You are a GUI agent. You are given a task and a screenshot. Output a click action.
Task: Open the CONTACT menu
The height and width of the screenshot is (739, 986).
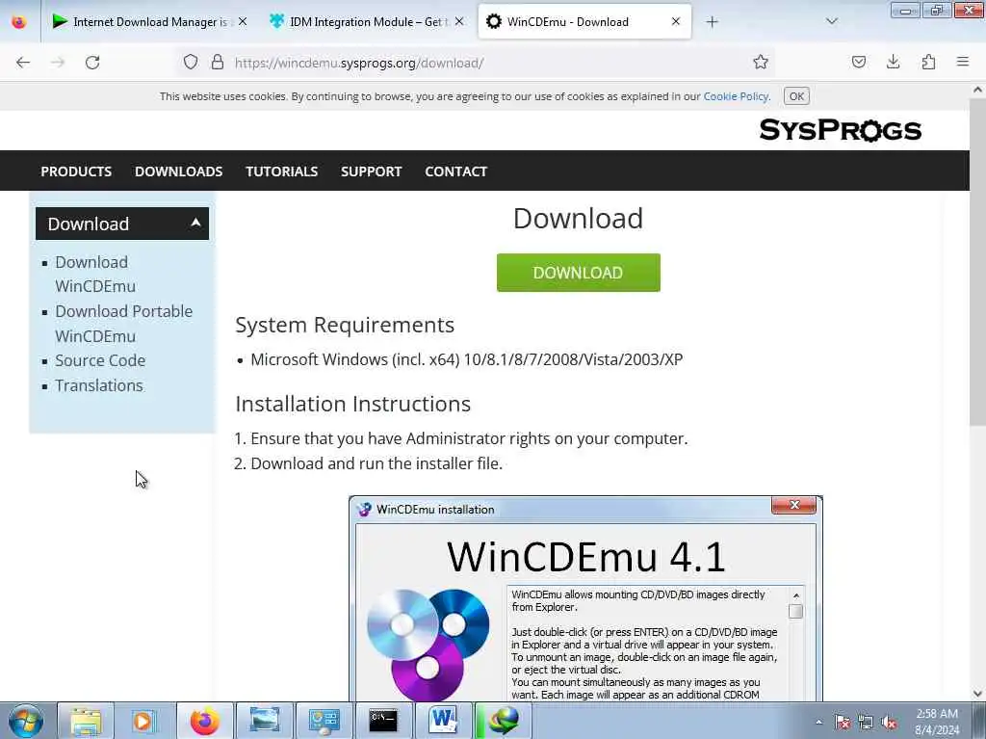pyautogui.click(x=455, y=172)
